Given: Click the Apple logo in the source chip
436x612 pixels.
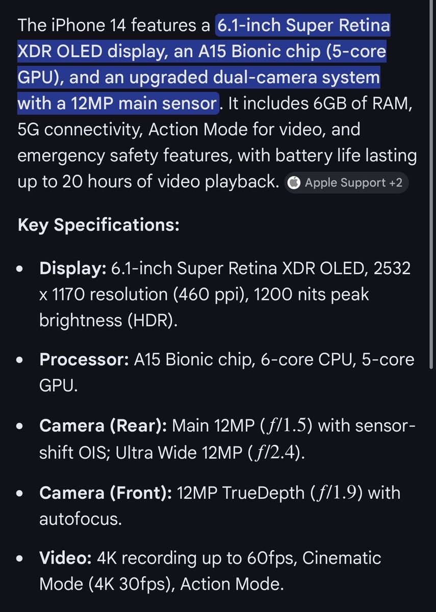Looking at the screenshot, I should point(294,183).
